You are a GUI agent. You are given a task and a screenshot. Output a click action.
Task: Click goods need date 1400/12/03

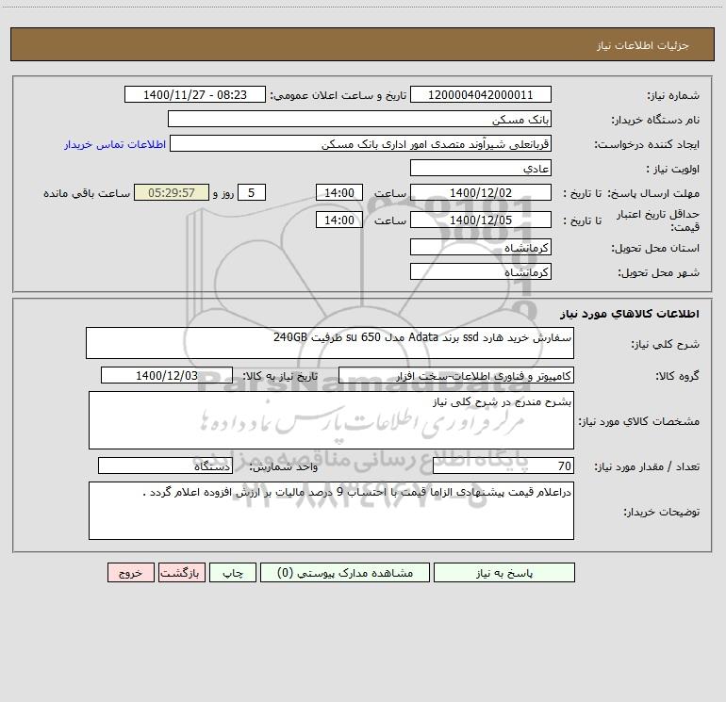[167, 375]
